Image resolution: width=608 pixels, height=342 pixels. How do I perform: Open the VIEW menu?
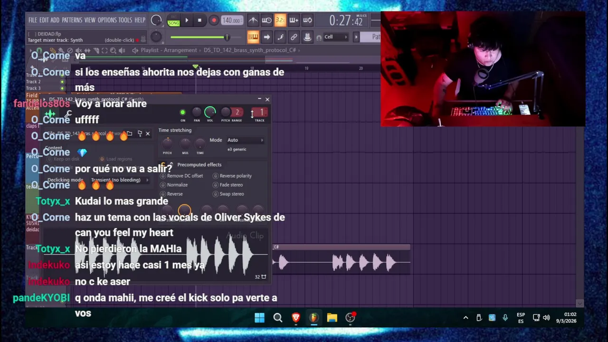coord(90,20)
